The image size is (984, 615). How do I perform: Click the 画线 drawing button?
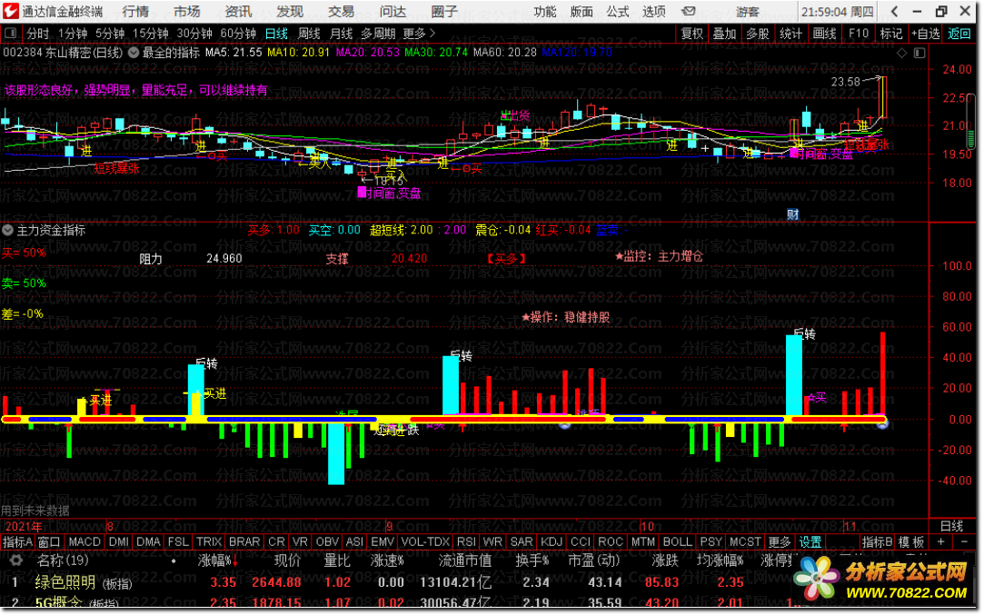click(825, 34)
